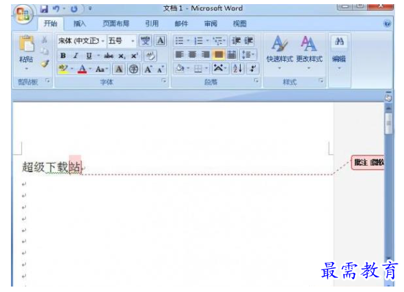Open paragraph shading color dropdown arrow
The image size is (404, 292).
tap(188, 68)
